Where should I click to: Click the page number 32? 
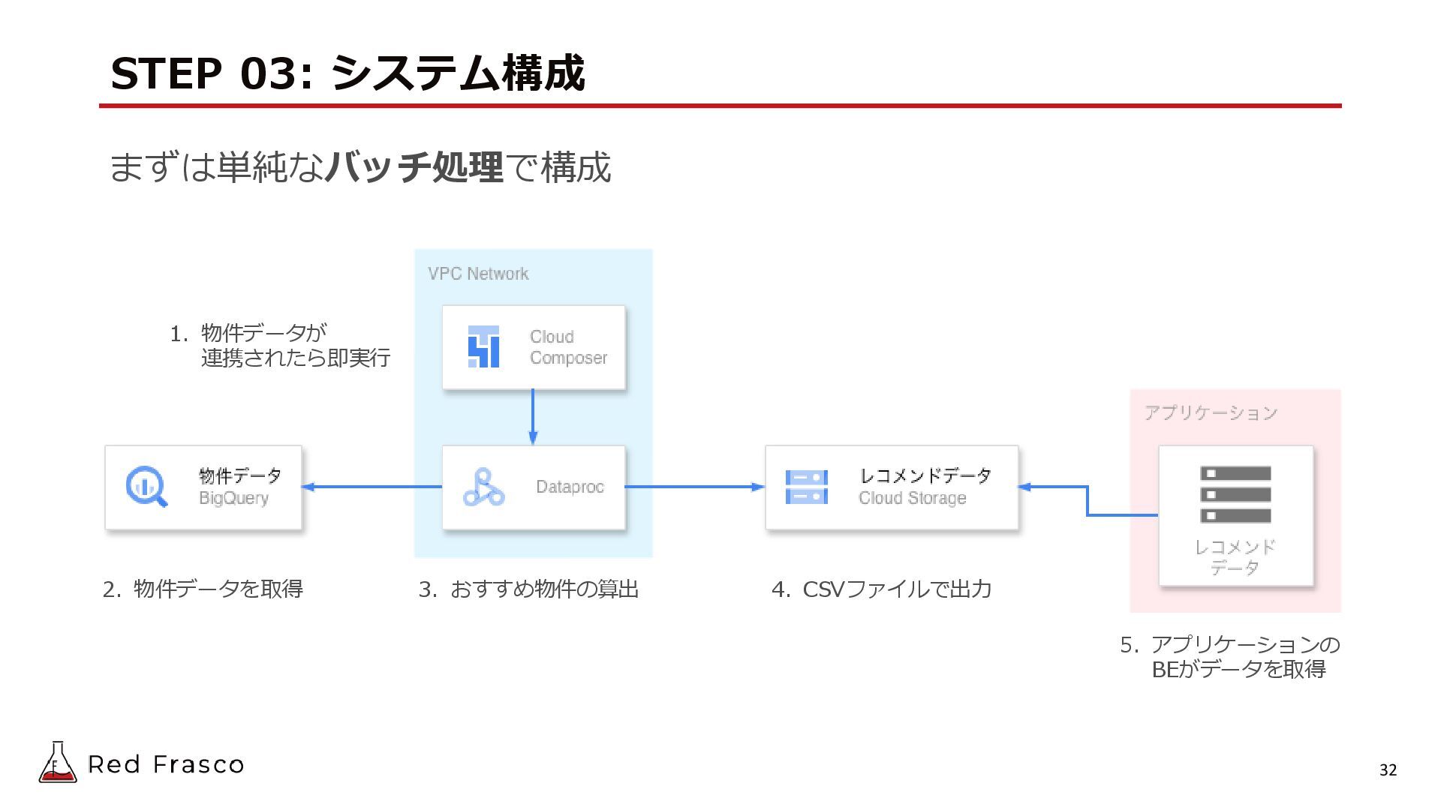(1388, 770)
